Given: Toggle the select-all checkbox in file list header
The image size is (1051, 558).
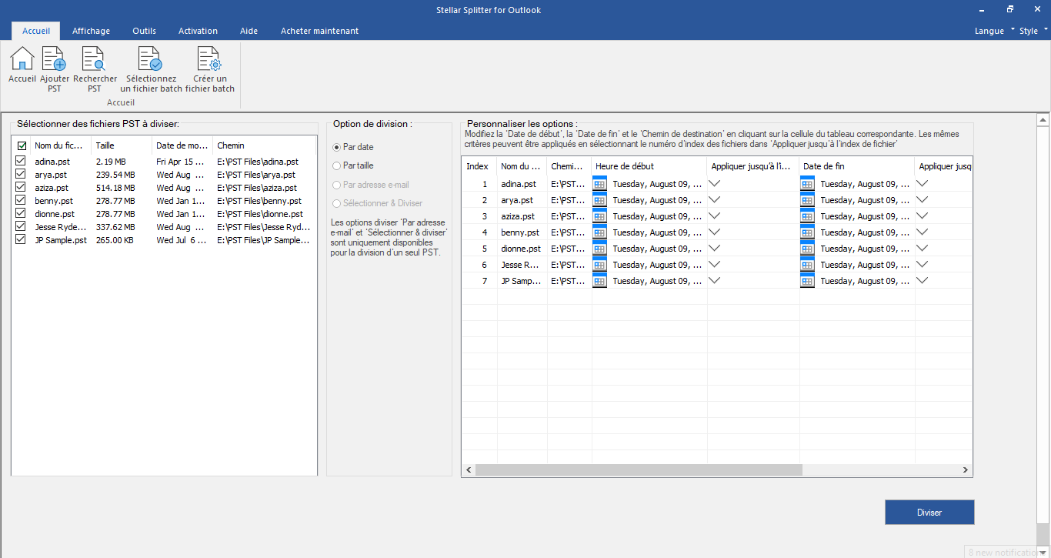Looking at the screenshot, I should pos(22,145).
